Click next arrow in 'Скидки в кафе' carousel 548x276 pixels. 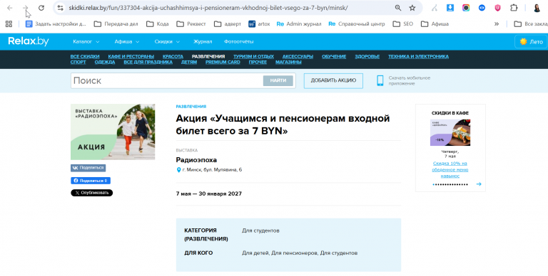(x=479, y=184)
